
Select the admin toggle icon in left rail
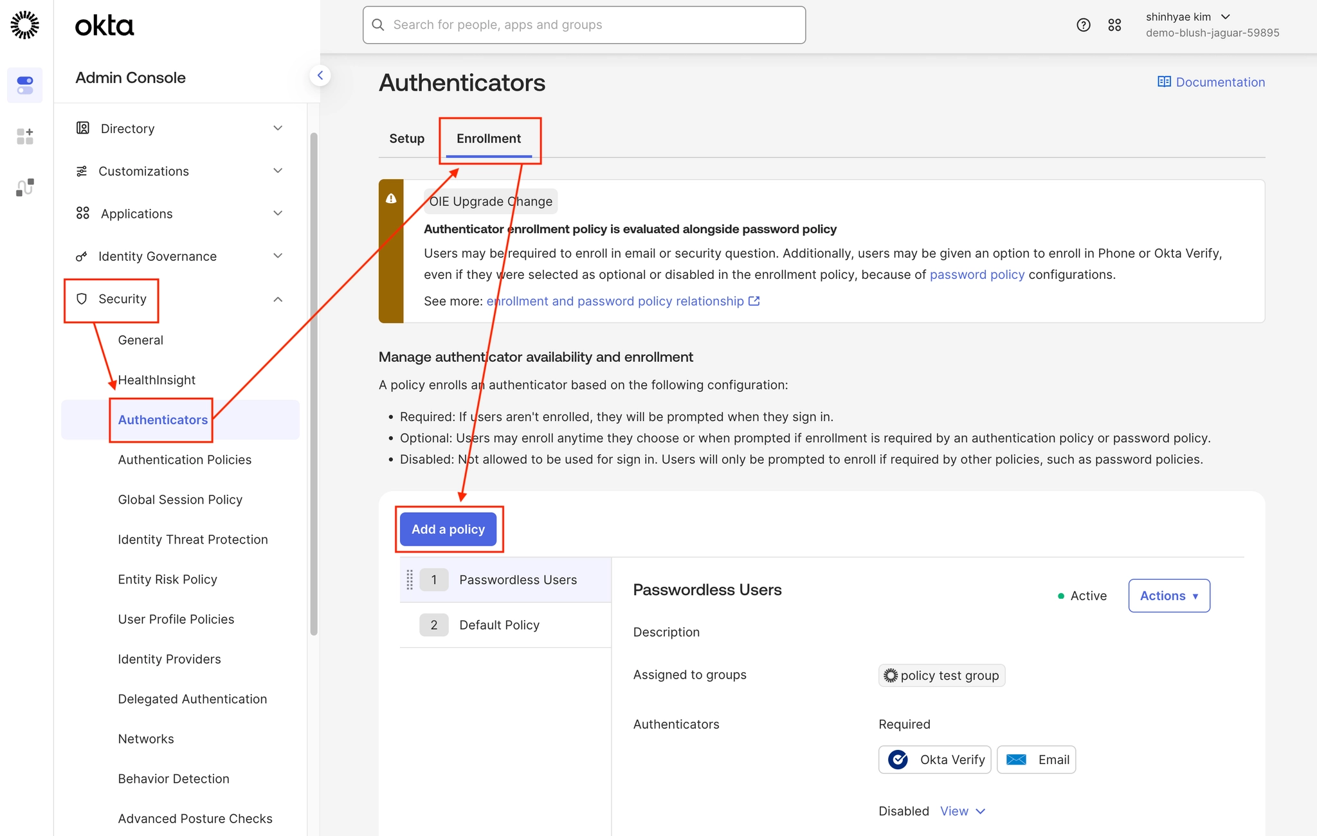(25, 85)
